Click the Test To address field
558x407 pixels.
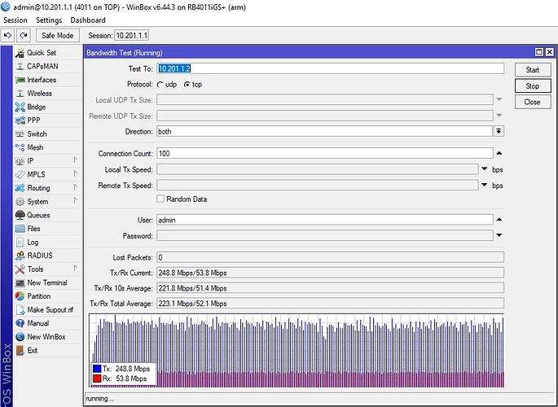324,69
